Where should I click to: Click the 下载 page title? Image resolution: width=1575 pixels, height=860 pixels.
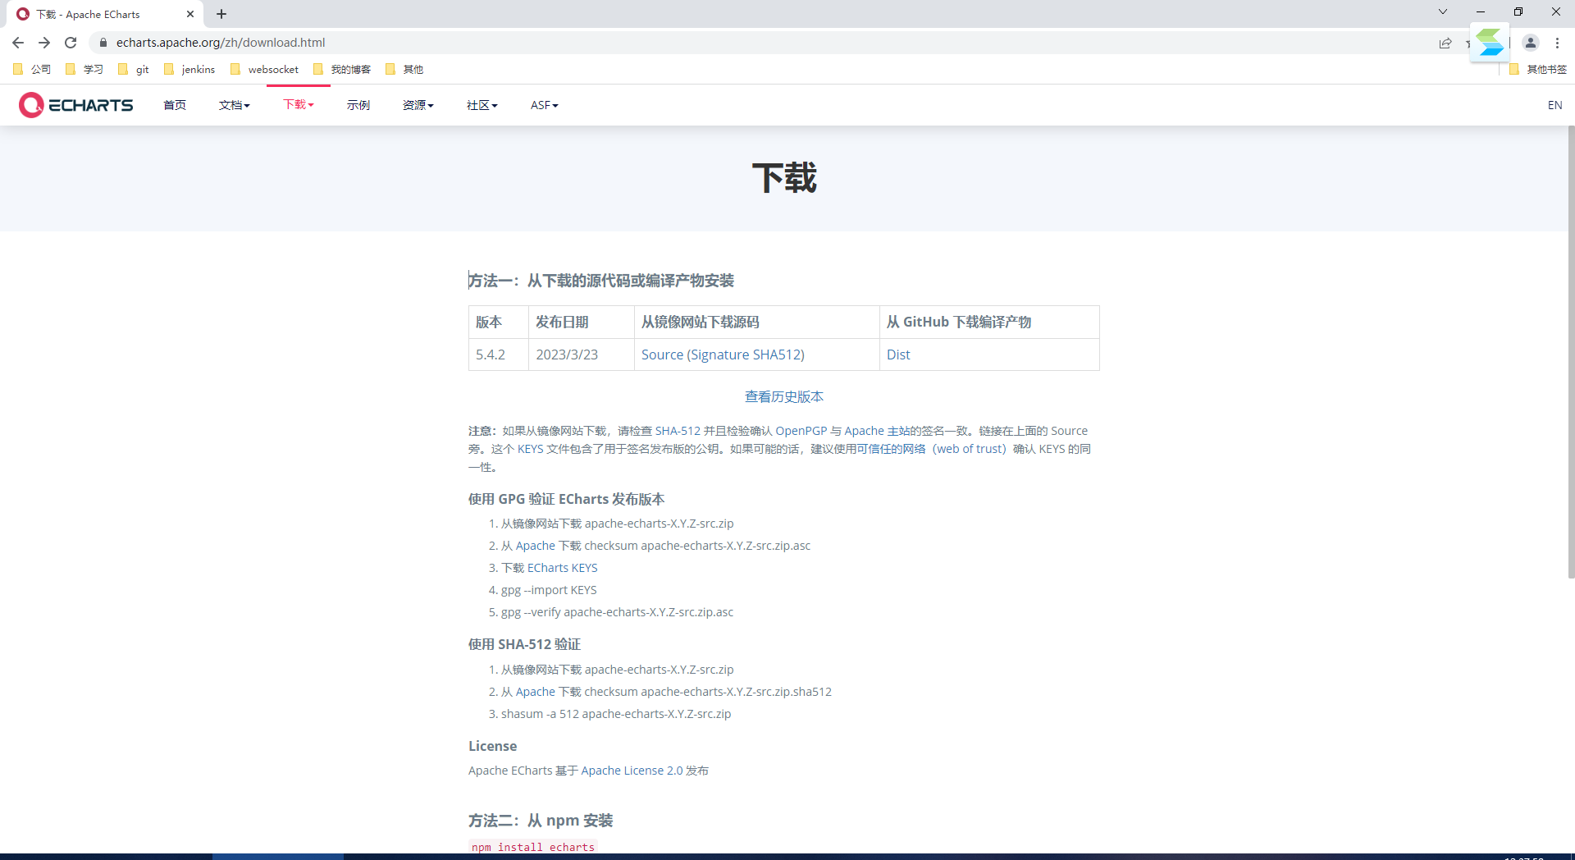click(x=784, y=178)
